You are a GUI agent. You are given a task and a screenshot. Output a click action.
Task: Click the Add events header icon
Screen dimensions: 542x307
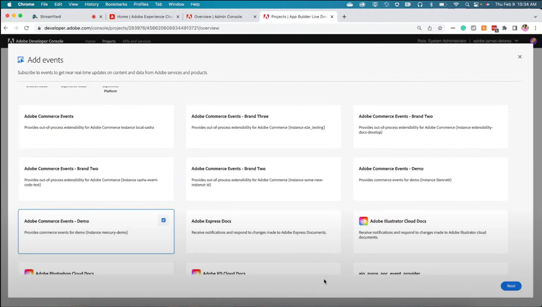pyautogui.click(x=21, y=60)
